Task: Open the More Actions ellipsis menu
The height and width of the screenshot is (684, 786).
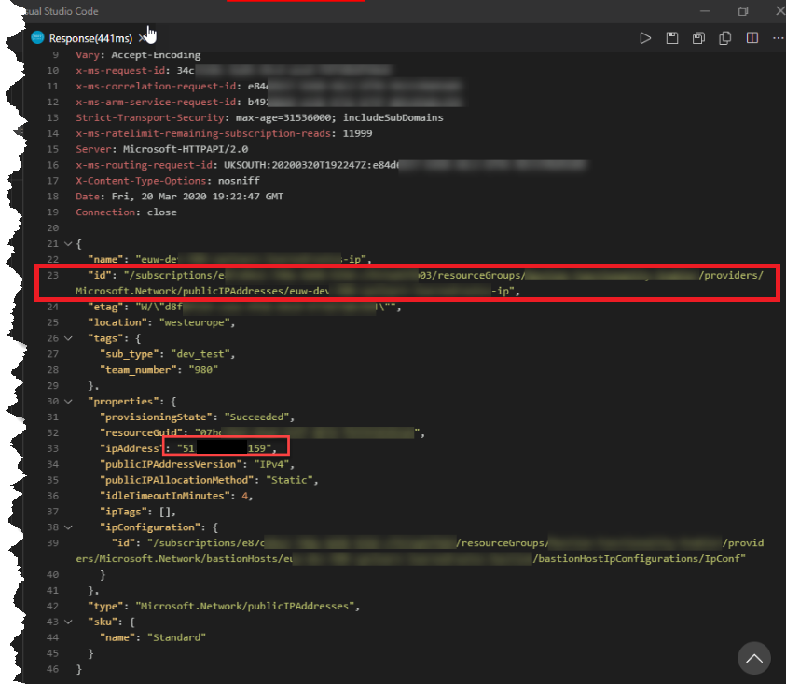Action: [778, 38]
